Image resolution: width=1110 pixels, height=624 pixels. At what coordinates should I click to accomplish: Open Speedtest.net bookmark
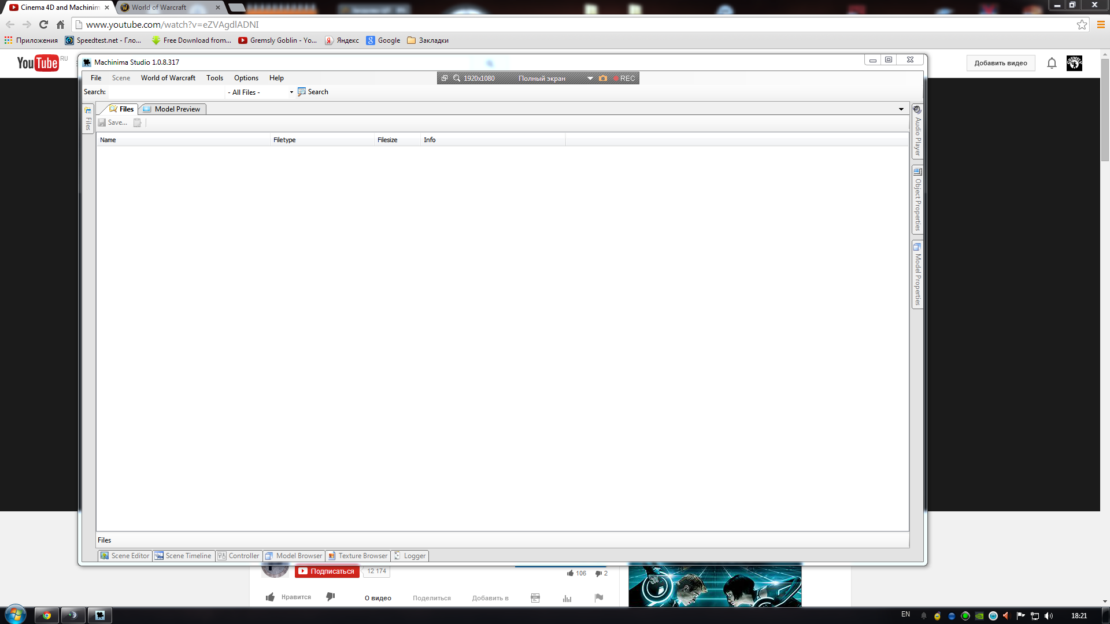tap(103, 40)
